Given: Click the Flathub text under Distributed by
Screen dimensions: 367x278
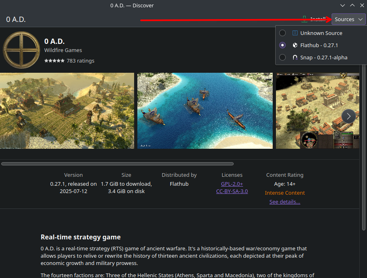Looking at the screenshot, I should point(179,184).
